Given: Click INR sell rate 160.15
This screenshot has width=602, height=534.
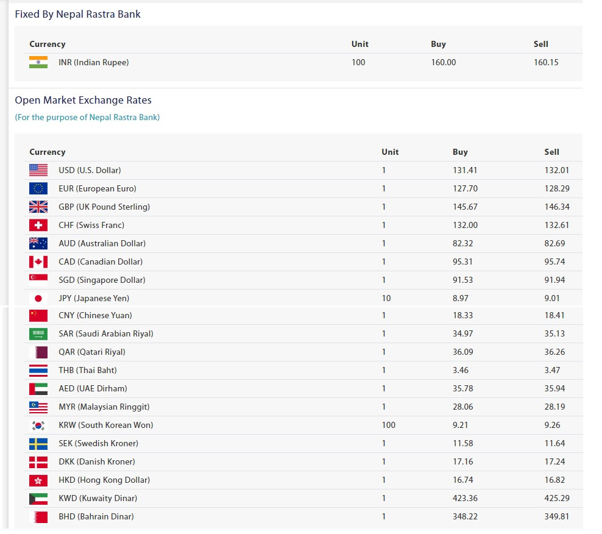Looking at the screenshot, I should tap(546, 62).
